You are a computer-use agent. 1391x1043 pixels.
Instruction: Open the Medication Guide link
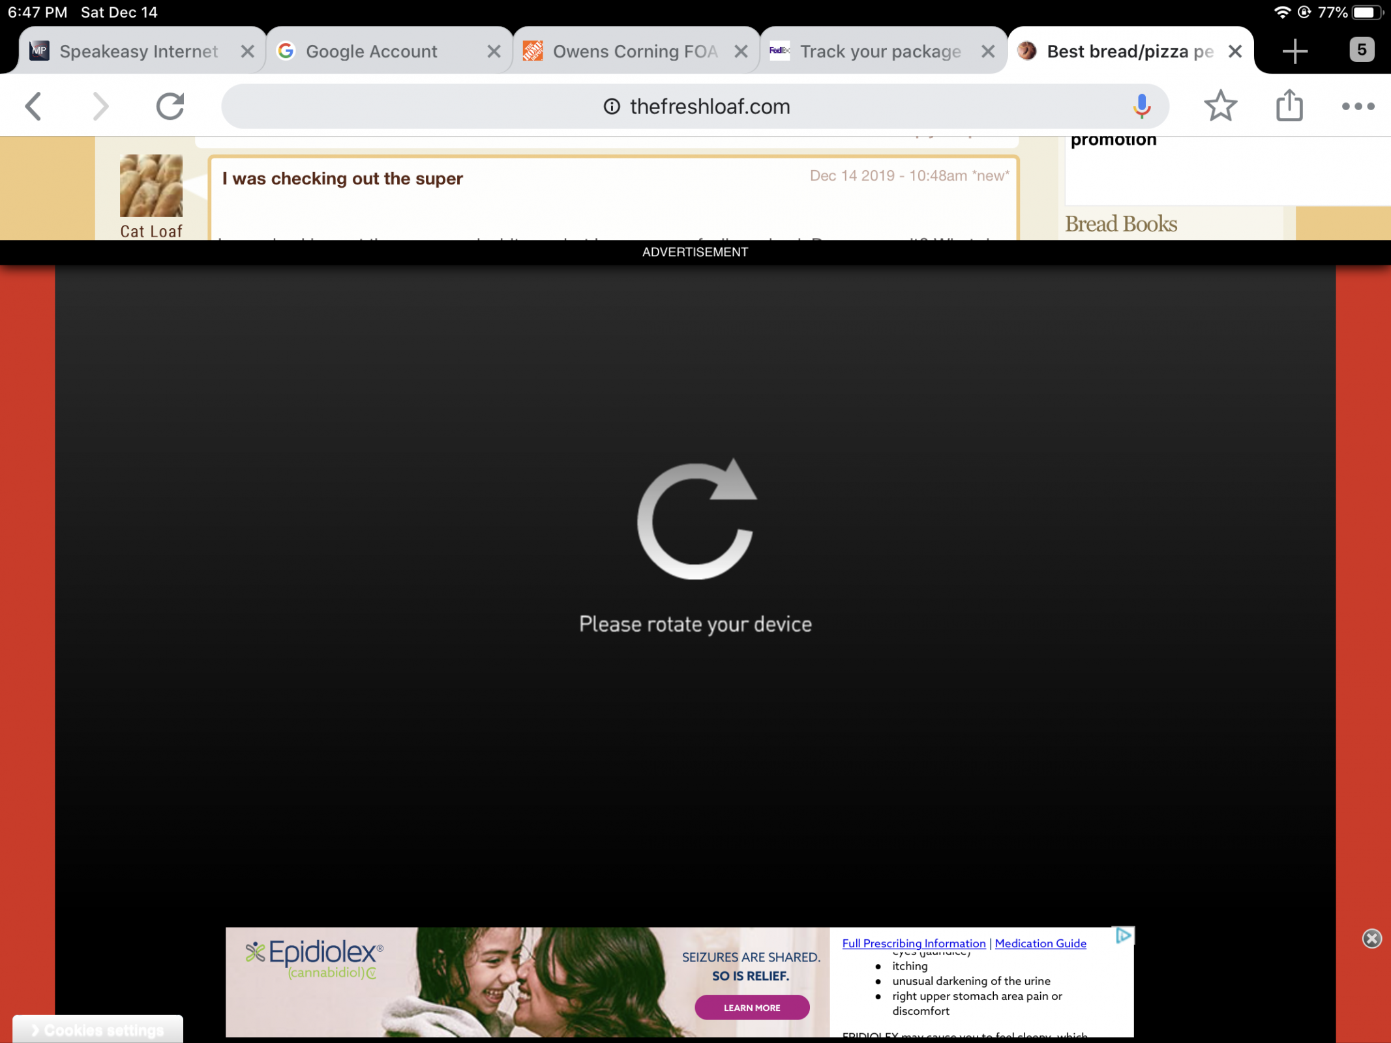click(x=1040, y=943)
